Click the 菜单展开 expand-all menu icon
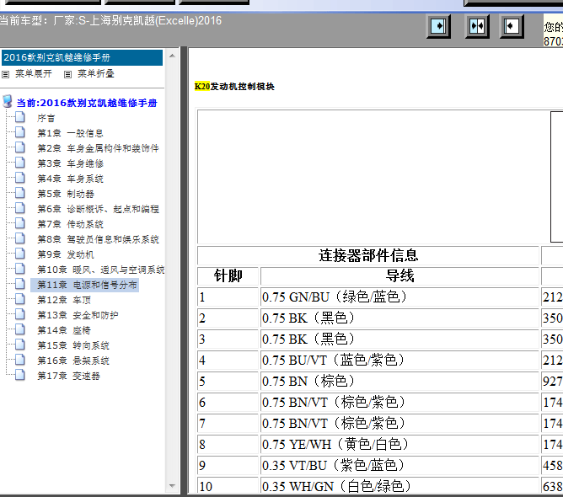 point(5,74)
